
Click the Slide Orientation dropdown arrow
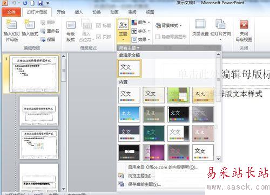coord(221,39)
